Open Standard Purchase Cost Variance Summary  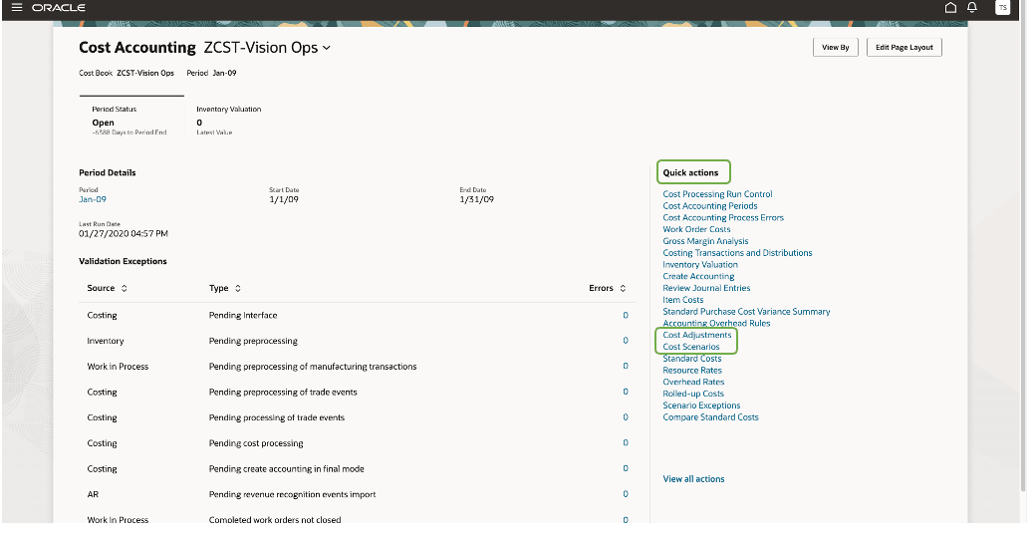[x=746, y=312]
